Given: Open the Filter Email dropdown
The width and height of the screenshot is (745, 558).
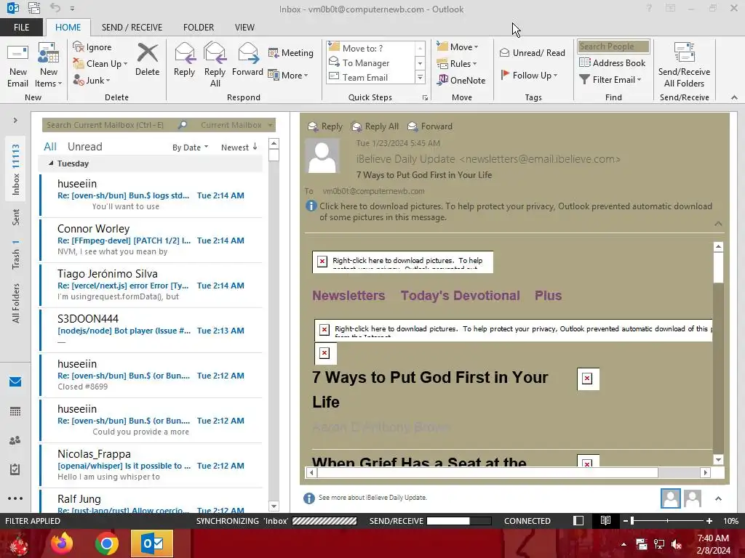Looking at the screenshot, I should coord(610,80).
